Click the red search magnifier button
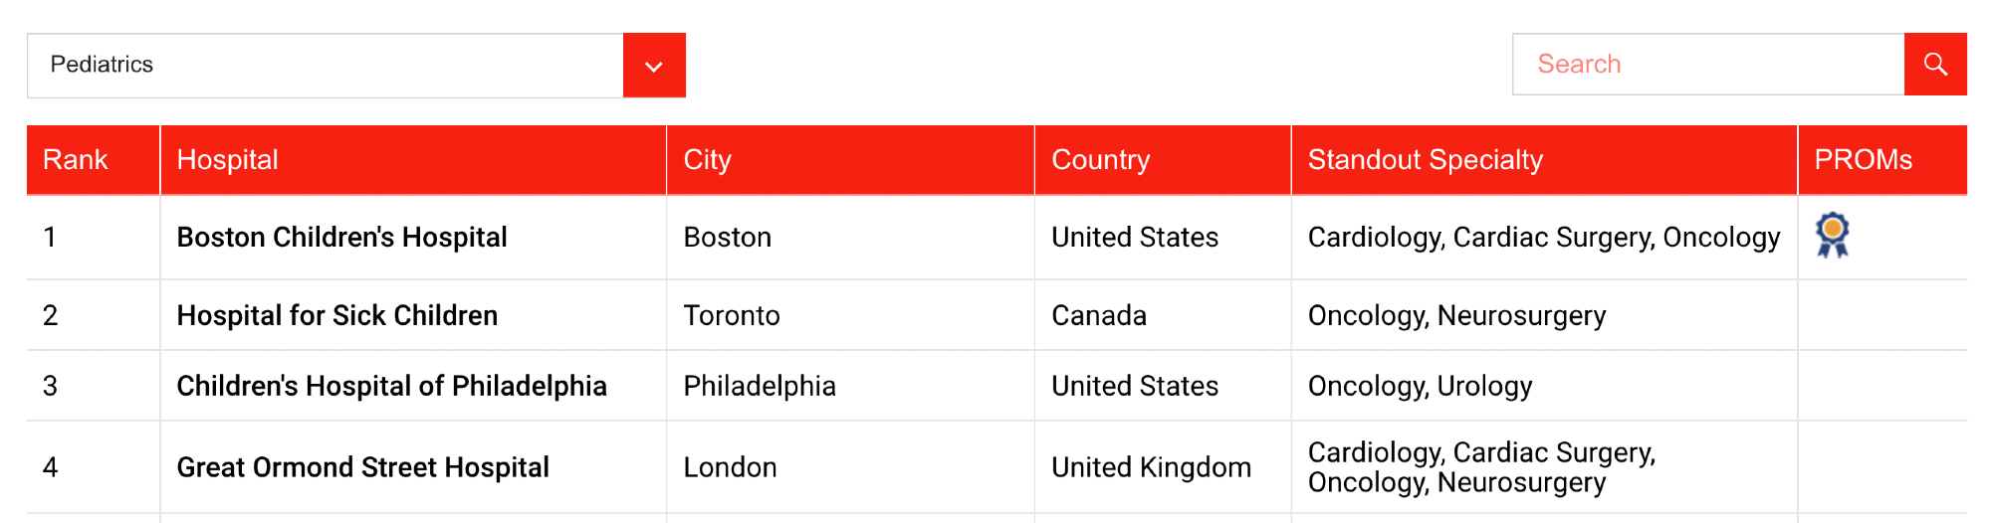 [1934, 65]
